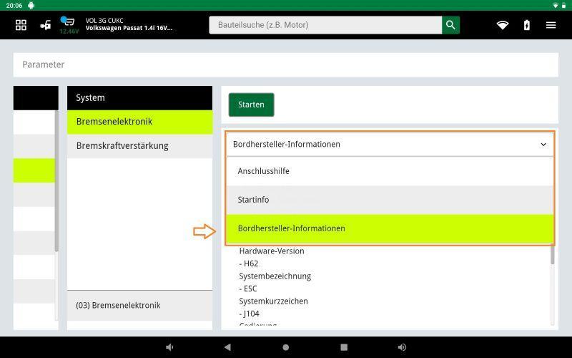Tap the battery charging icon

(526, 25)
